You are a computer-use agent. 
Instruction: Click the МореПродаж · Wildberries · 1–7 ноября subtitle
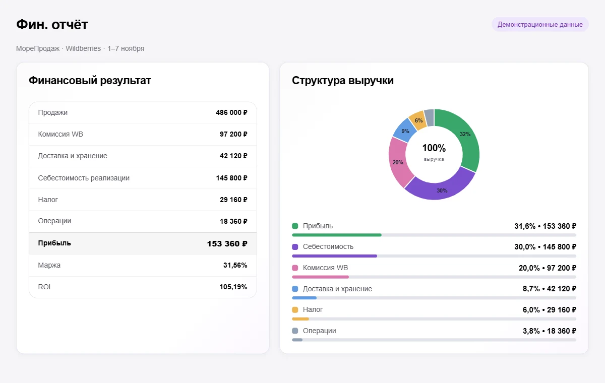click(x=80, y=48)
